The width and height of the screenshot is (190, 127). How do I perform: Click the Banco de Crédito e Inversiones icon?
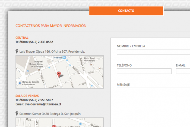pos(20,83)
